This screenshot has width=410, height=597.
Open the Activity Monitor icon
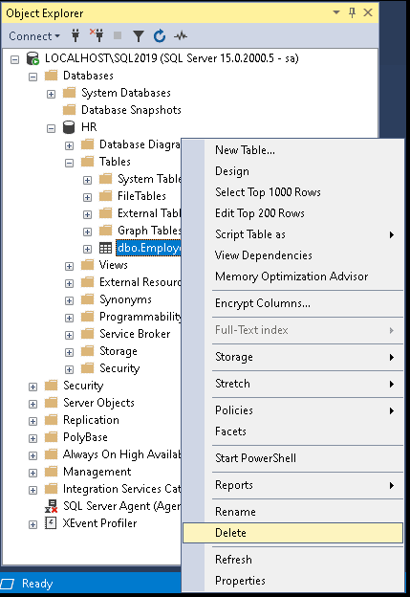[181, 36]
